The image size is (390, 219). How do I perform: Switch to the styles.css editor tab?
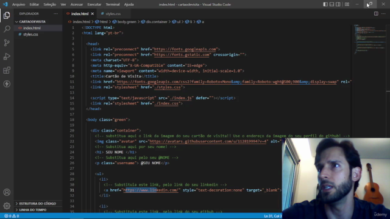pyautogui.click(x=113, y=13)
